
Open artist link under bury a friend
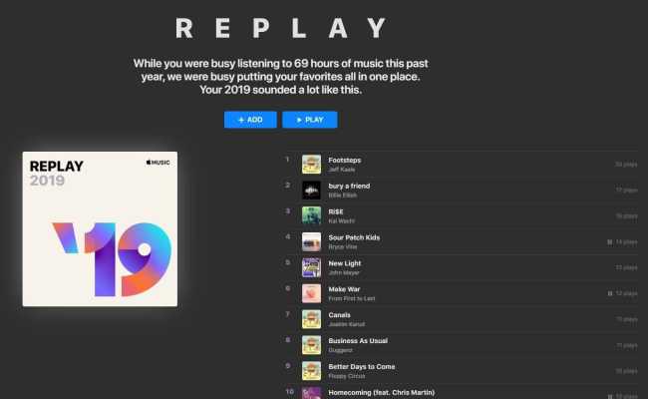click(x=343, y=196)
